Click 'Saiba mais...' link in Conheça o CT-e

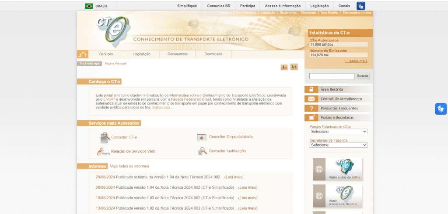pyautogui.click(x=163, y=108)
